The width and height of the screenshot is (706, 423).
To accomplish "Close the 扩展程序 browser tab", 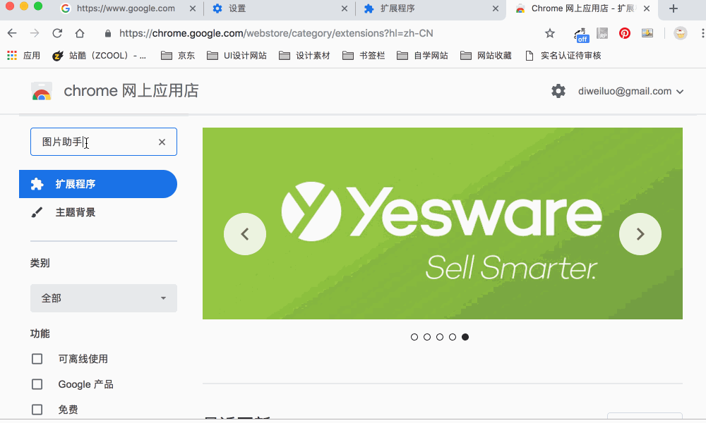I will coord(496,8).
